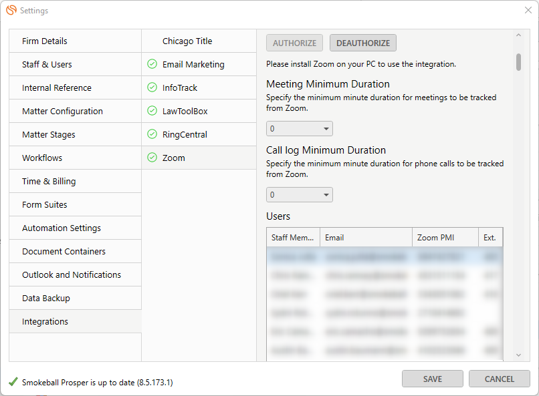Switch to Workflows section
This screenshot has width=539, height=396.
(x=76, y=158)
